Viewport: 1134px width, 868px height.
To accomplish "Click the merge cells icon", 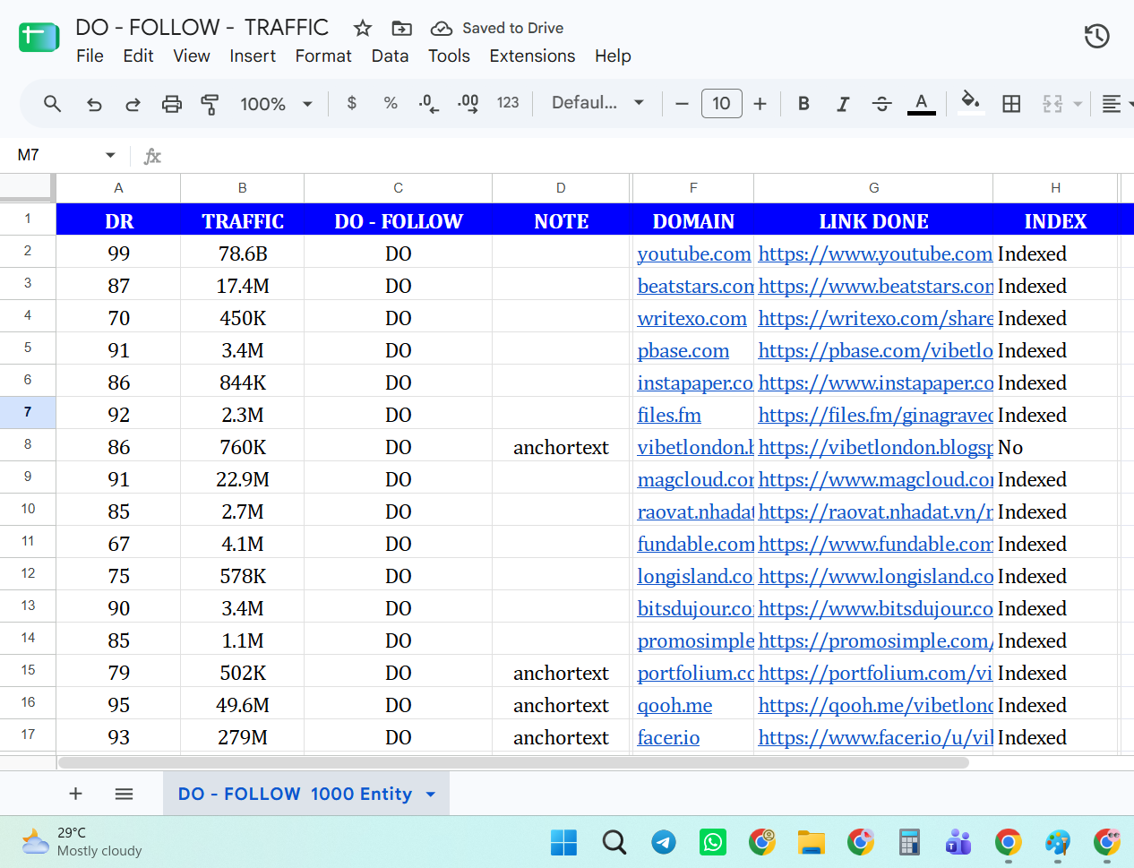I will pos(1052,104).
